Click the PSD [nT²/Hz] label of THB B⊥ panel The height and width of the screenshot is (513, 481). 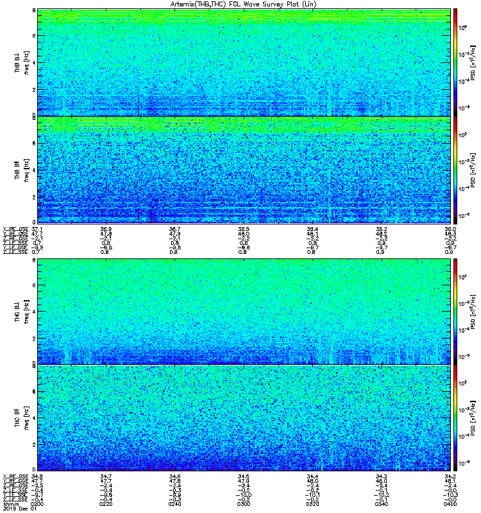tap(473, 62)
